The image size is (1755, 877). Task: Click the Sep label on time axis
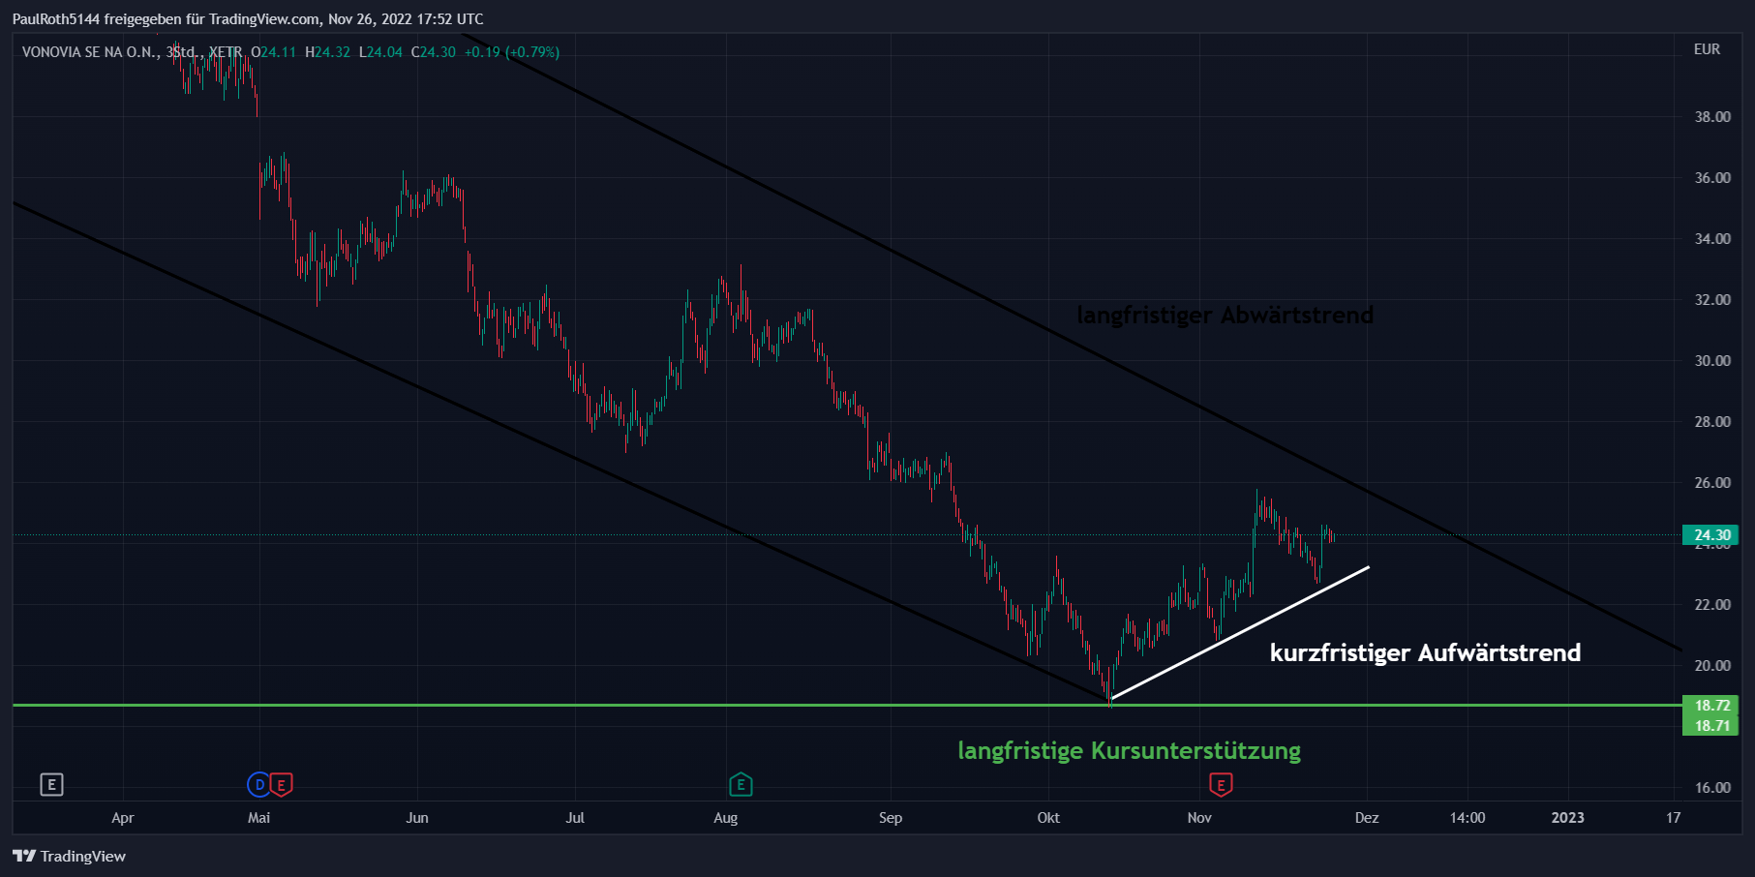(891, 818)
